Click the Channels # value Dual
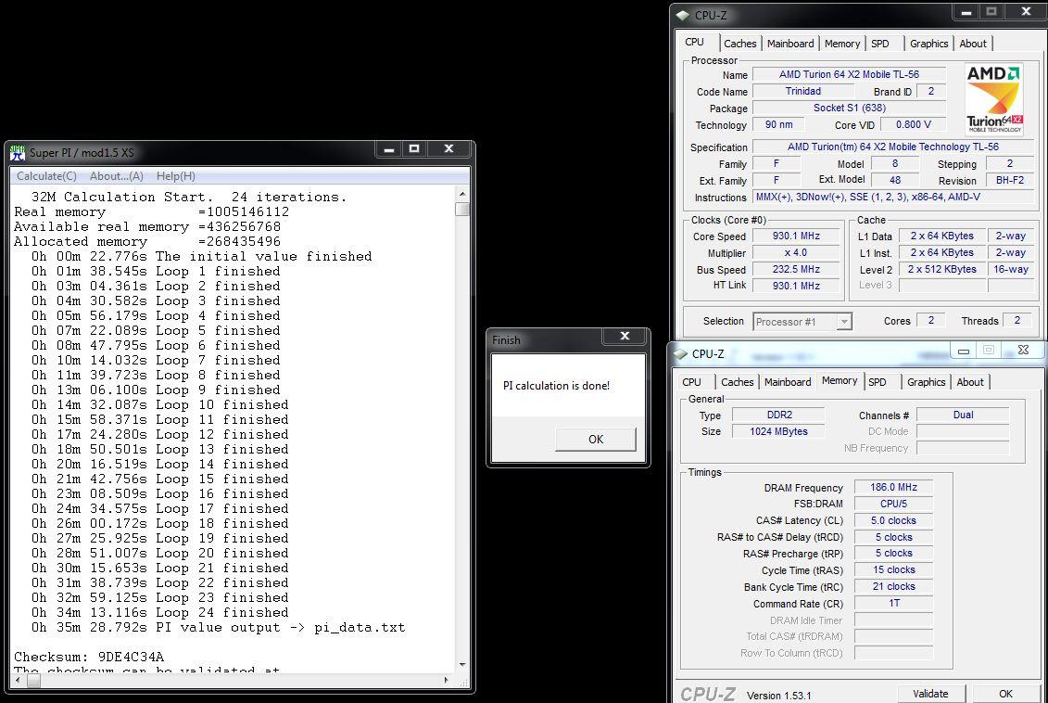1048x703 pixels. click(x=963, y=415)
